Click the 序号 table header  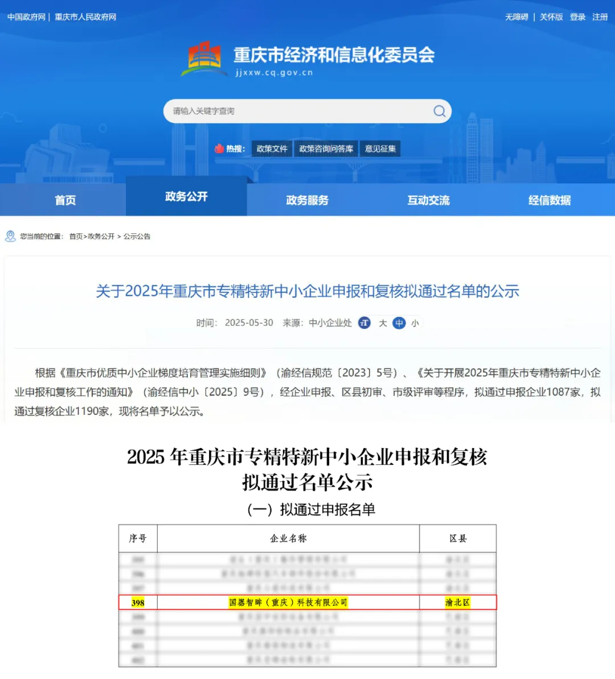(x=138, y=538)
